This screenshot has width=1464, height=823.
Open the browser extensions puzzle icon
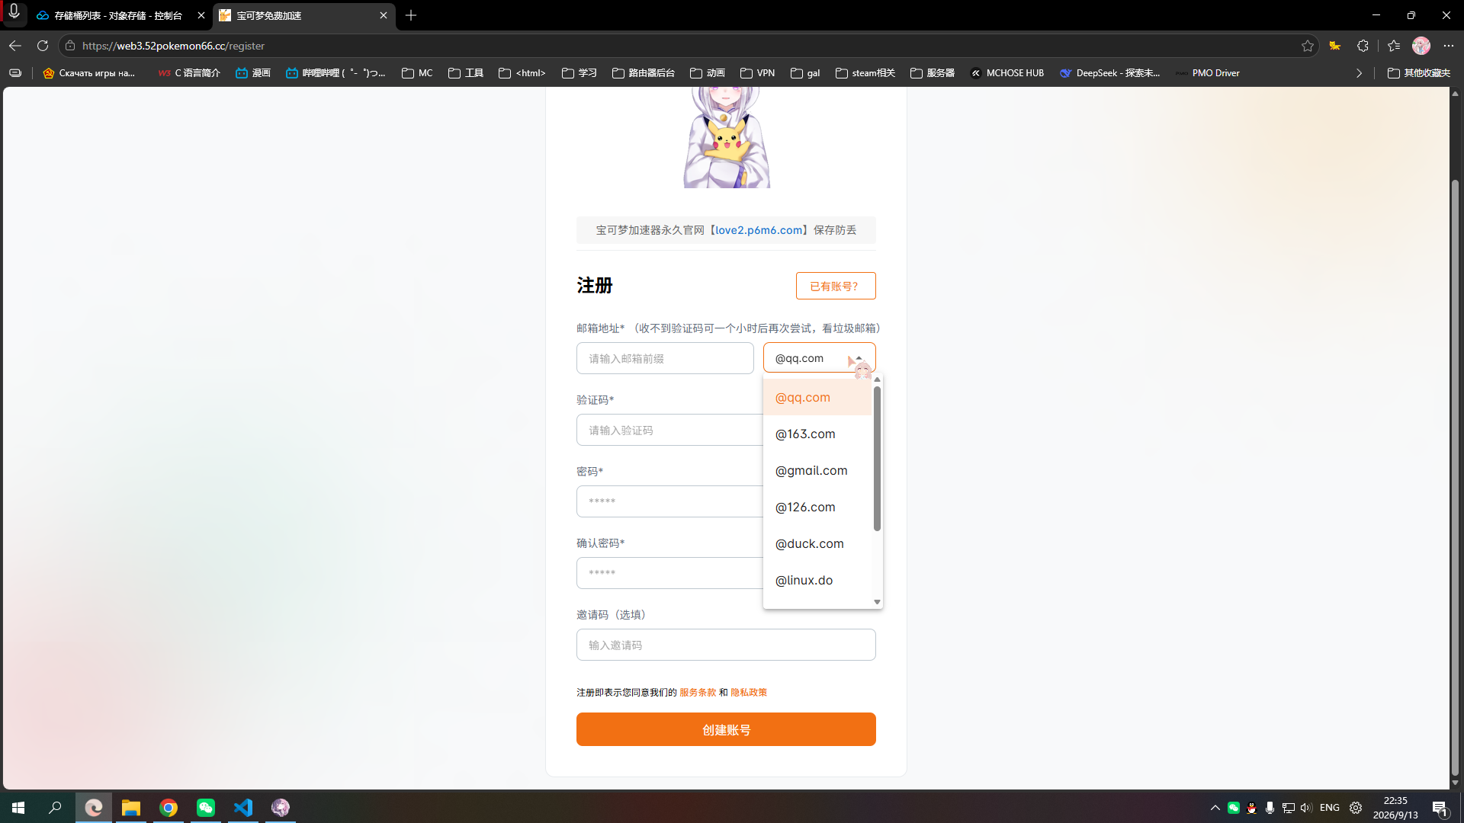pyautogui.click(x=1363, y=46)
